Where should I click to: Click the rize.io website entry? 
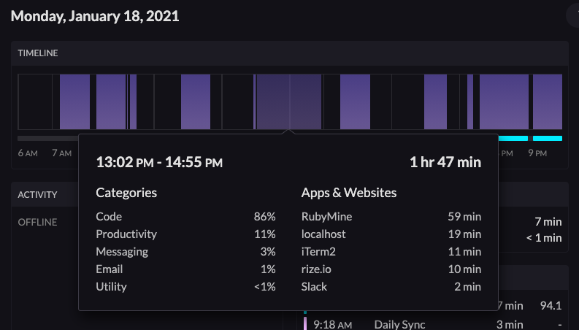317,269
